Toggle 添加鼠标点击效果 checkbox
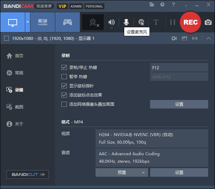The height and width of the screenshot is (189, 215). pos(64,95)
